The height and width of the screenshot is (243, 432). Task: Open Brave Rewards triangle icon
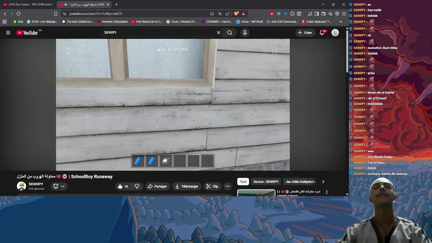[243, 13]
